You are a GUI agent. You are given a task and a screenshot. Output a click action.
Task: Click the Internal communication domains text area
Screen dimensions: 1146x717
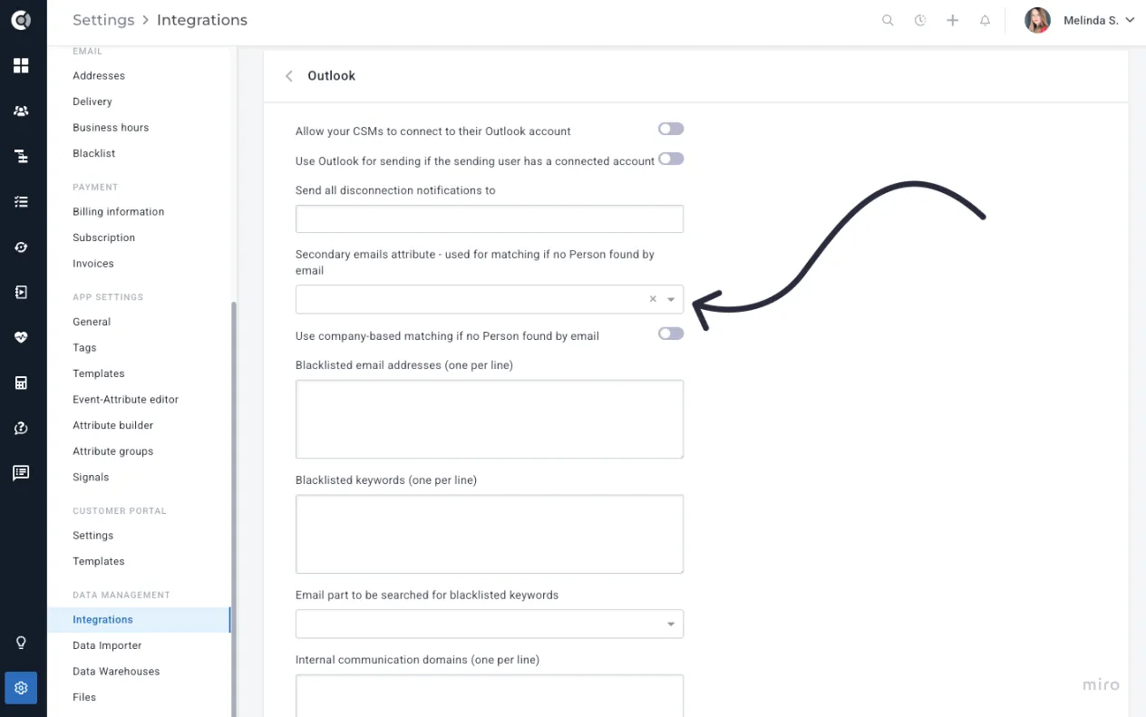(x=490, y=695)
